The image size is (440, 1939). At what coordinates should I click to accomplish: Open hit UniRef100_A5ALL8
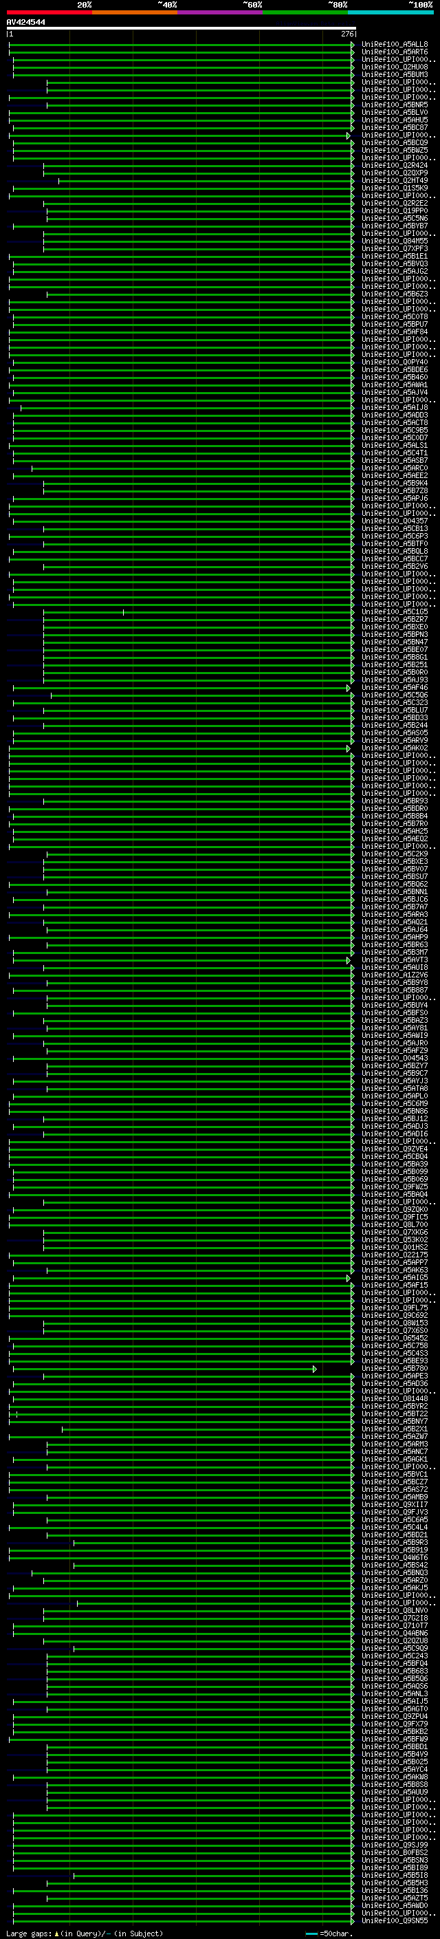[x=395, y=45]
